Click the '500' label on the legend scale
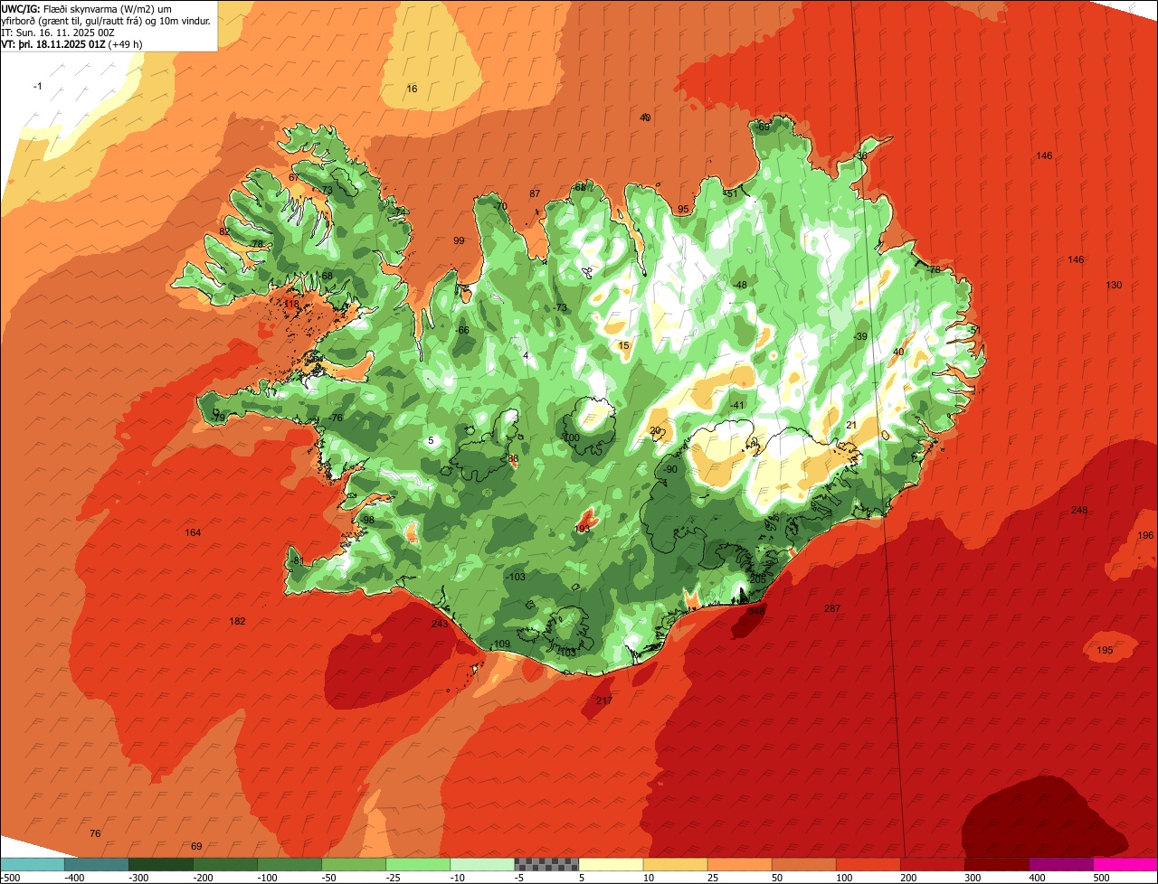This screenshot has height=884, width=1158. (x=1101, y=878)
